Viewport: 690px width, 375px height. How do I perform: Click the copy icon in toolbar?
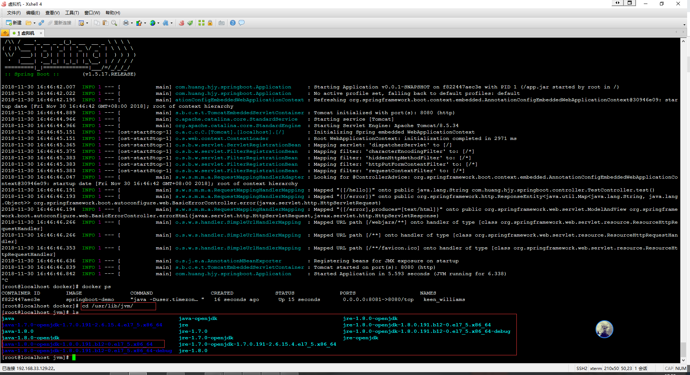(97, 23)
